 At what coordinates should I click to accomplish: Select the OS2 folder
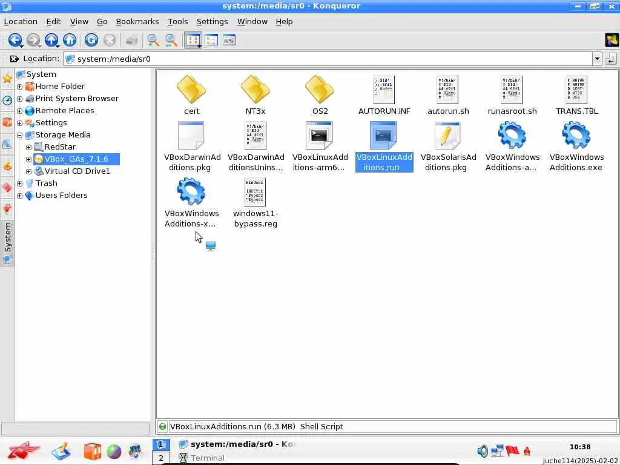tap(320, 95)
